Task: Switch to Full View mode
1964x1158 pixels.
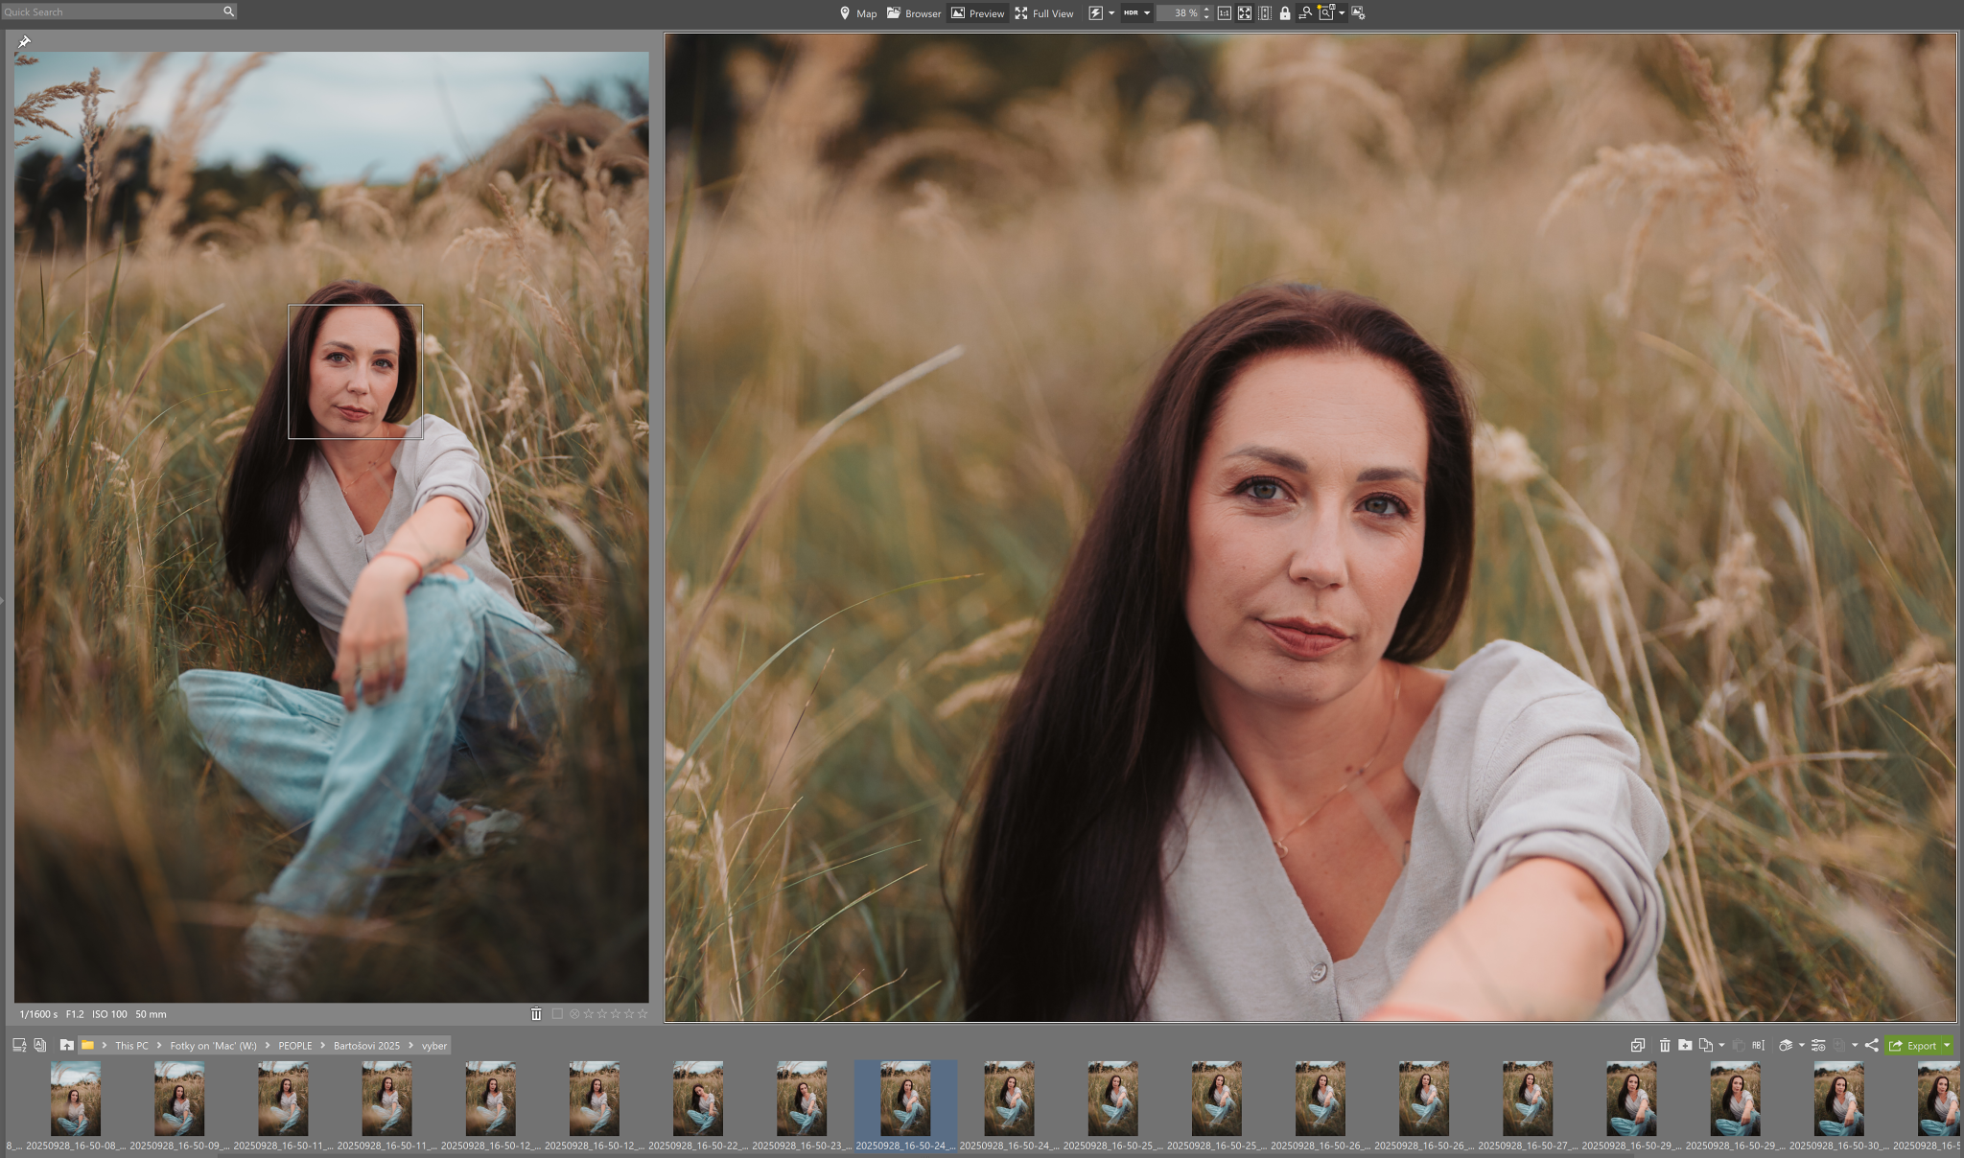Action: coord(1044,13)
